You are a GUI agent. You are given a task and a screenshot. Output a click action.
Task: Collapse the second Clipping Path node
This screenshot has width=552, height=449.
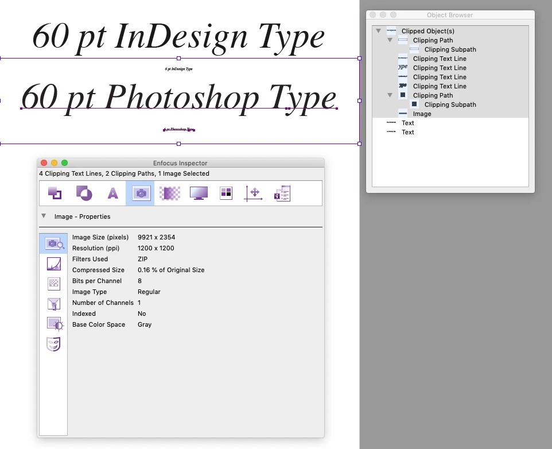(x=390, y=95)
